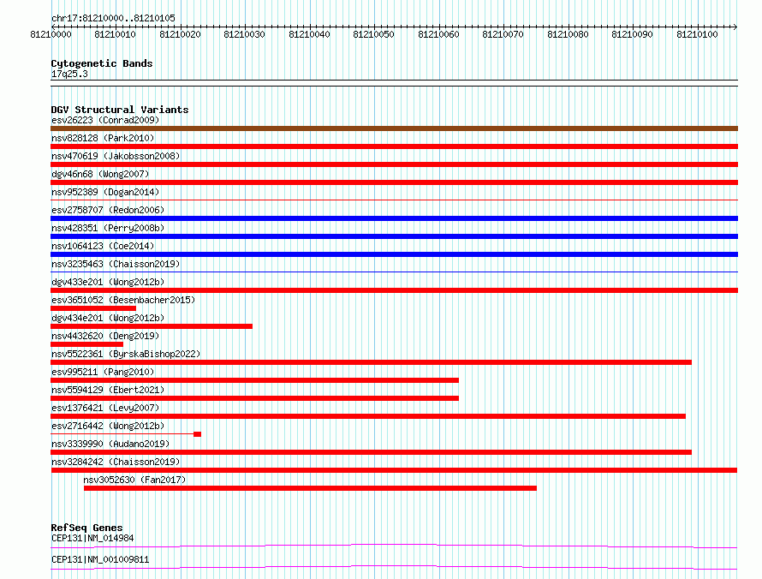Click the nsv4432620 (Deng2019) red bar
This screenshot has height=579, width=762.
(87, 344)
